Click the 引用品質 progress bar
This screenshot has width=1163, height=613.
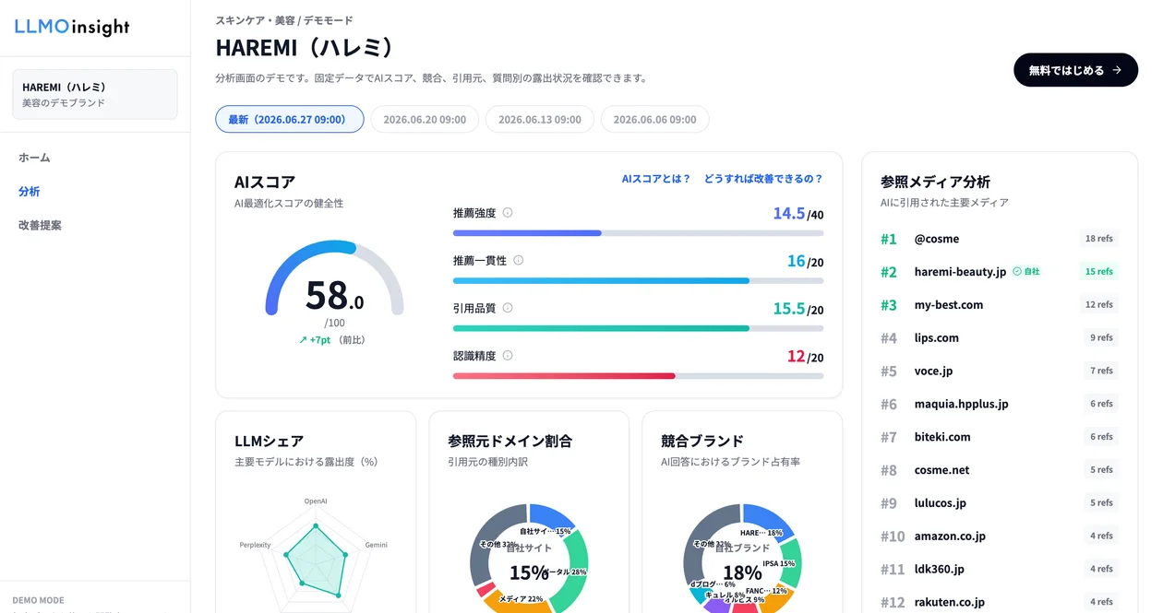(x=638, y=328)
